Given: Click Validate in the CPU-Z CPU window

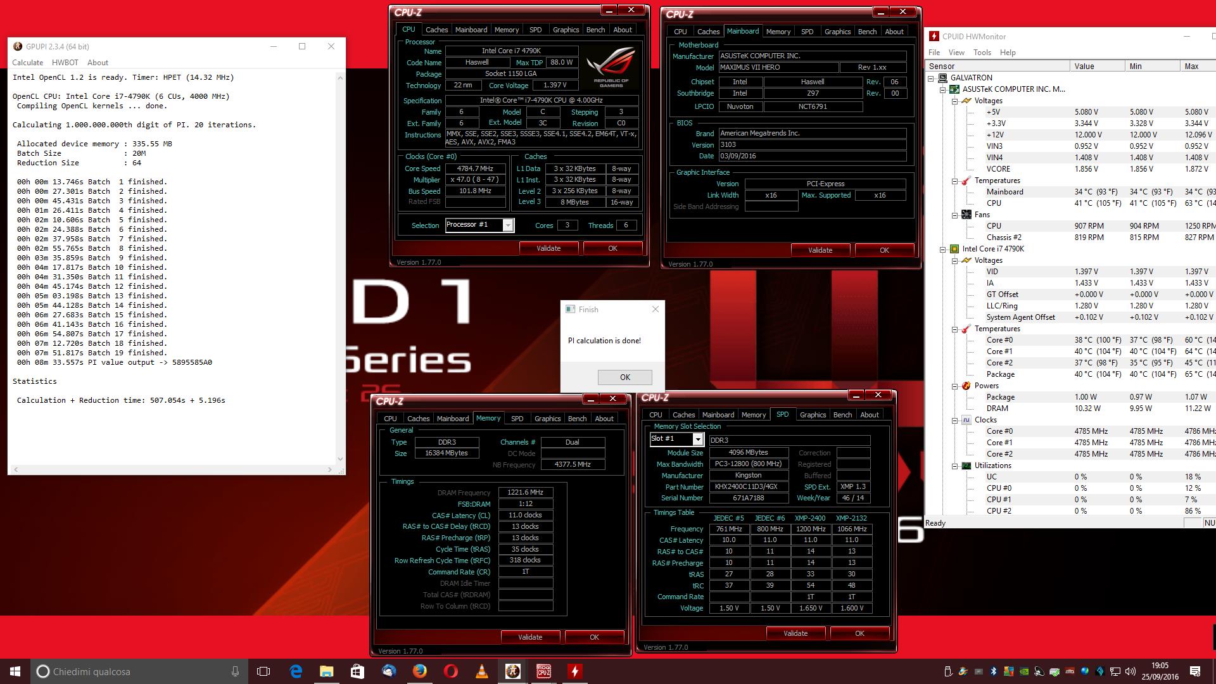Looking at the screenshot, I should [x=548, y=248].
